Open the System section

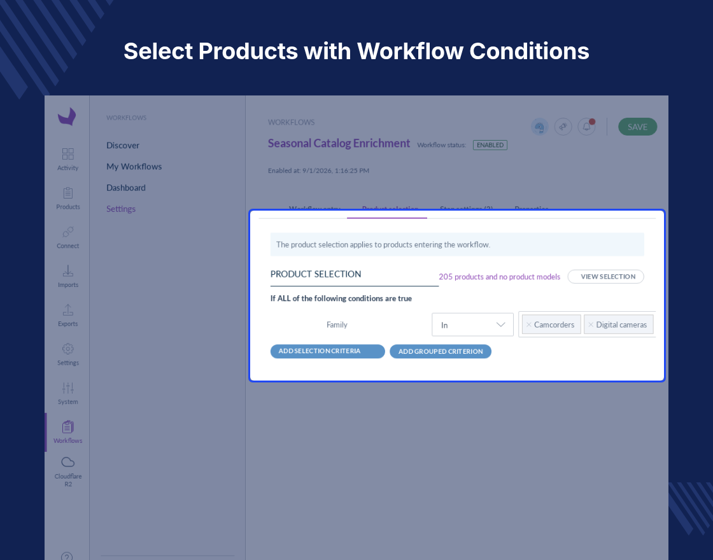(67, 394)
